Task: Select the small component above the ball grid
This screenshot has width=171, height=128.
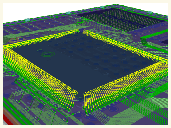Action: tap(102, 7)
